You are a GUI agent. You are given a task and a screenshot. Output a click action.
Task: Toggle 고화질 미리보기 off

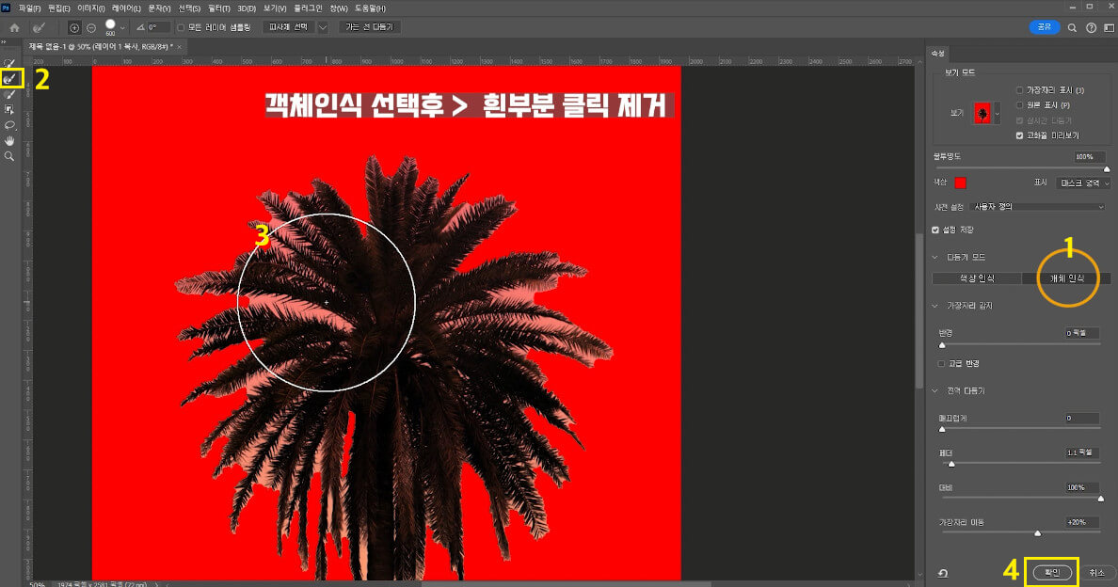tap(1019, 135)
